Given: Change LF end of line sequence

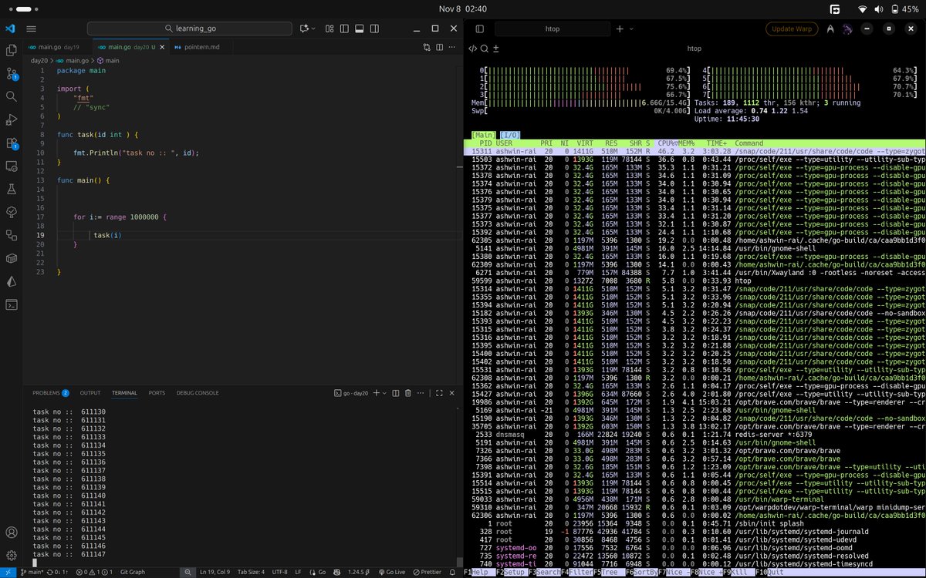Looking at the screenshot, I should coord(298,572).
